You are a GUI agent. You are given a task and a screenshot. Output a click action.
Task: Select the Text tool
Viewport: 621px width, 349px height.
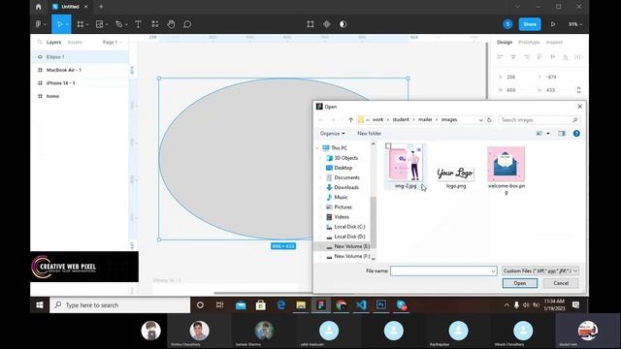point(138,24)
